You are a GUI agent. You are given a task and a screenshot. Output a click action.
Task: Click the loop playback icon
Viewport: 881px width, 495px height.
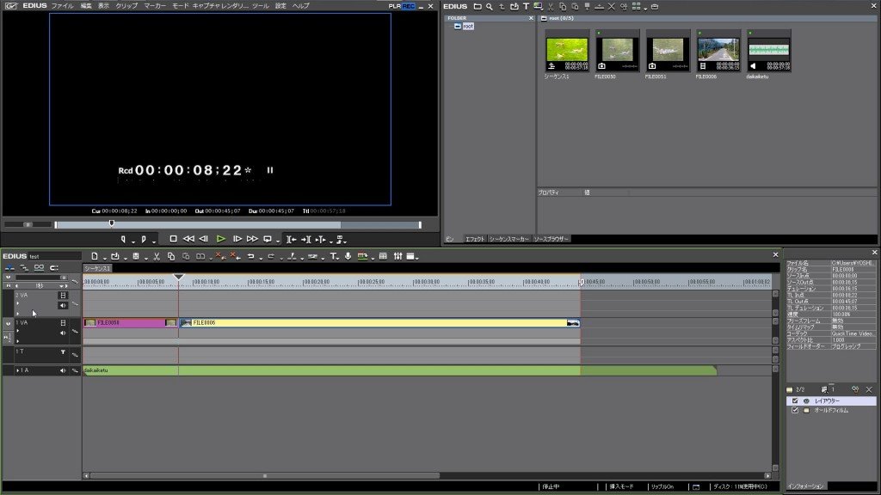pos(268,239)
